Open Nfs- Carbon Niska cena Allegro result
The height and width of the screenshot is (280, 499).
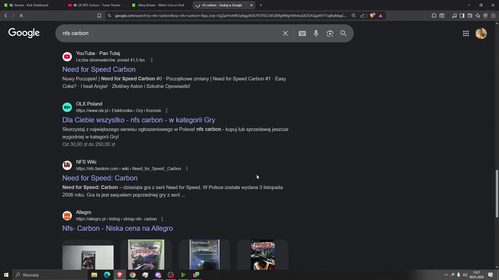click(x=118, y=228)
